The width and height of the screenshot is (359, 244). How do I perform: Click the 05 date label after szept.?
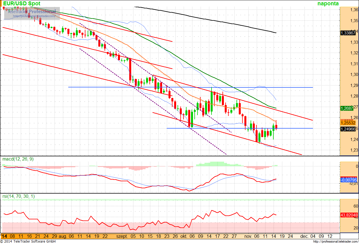click(133, 236)
